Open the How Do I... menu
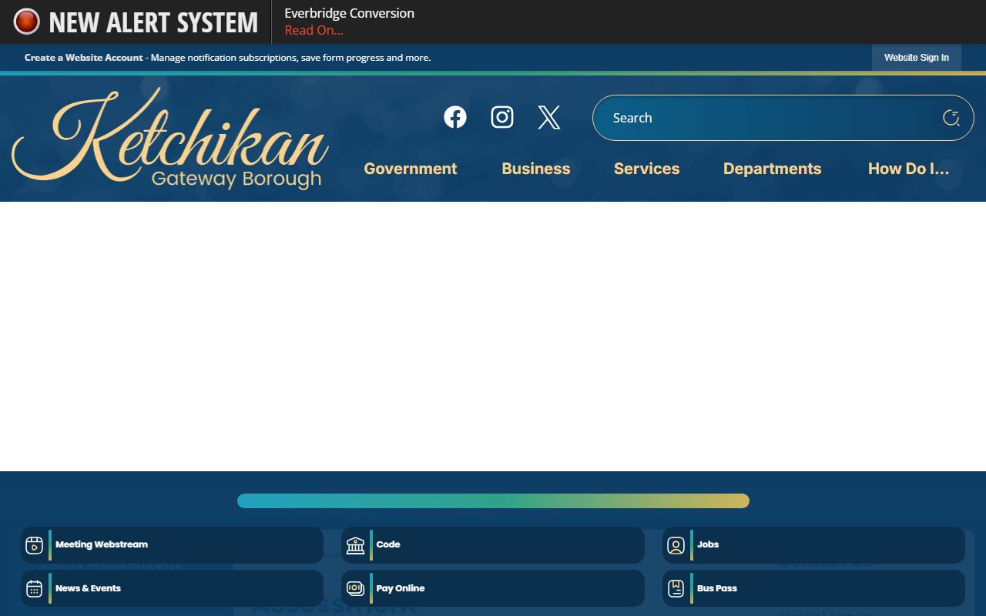Image resolution: width=986 pixels, height=616 pixels. 908,169
